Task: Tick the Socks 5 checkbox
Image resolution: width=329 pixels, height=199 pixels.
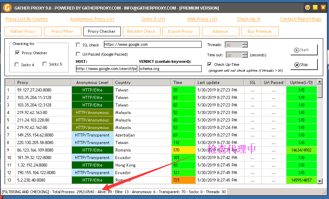Action: coord(45,64)
